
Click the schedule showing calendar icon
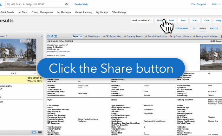tap(55, 36)
